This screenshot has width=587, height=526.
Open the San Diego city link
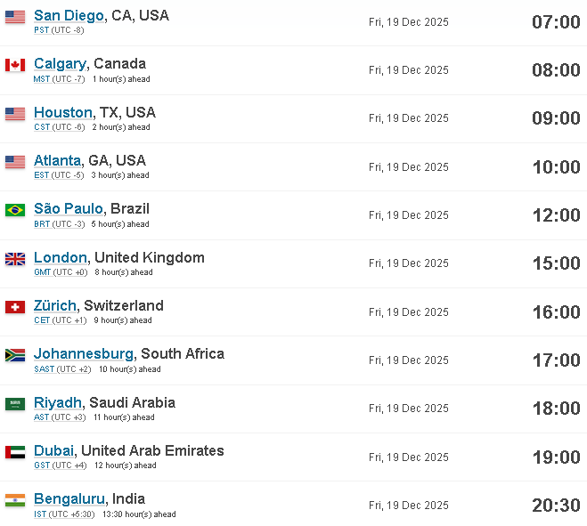coord(69,16)
